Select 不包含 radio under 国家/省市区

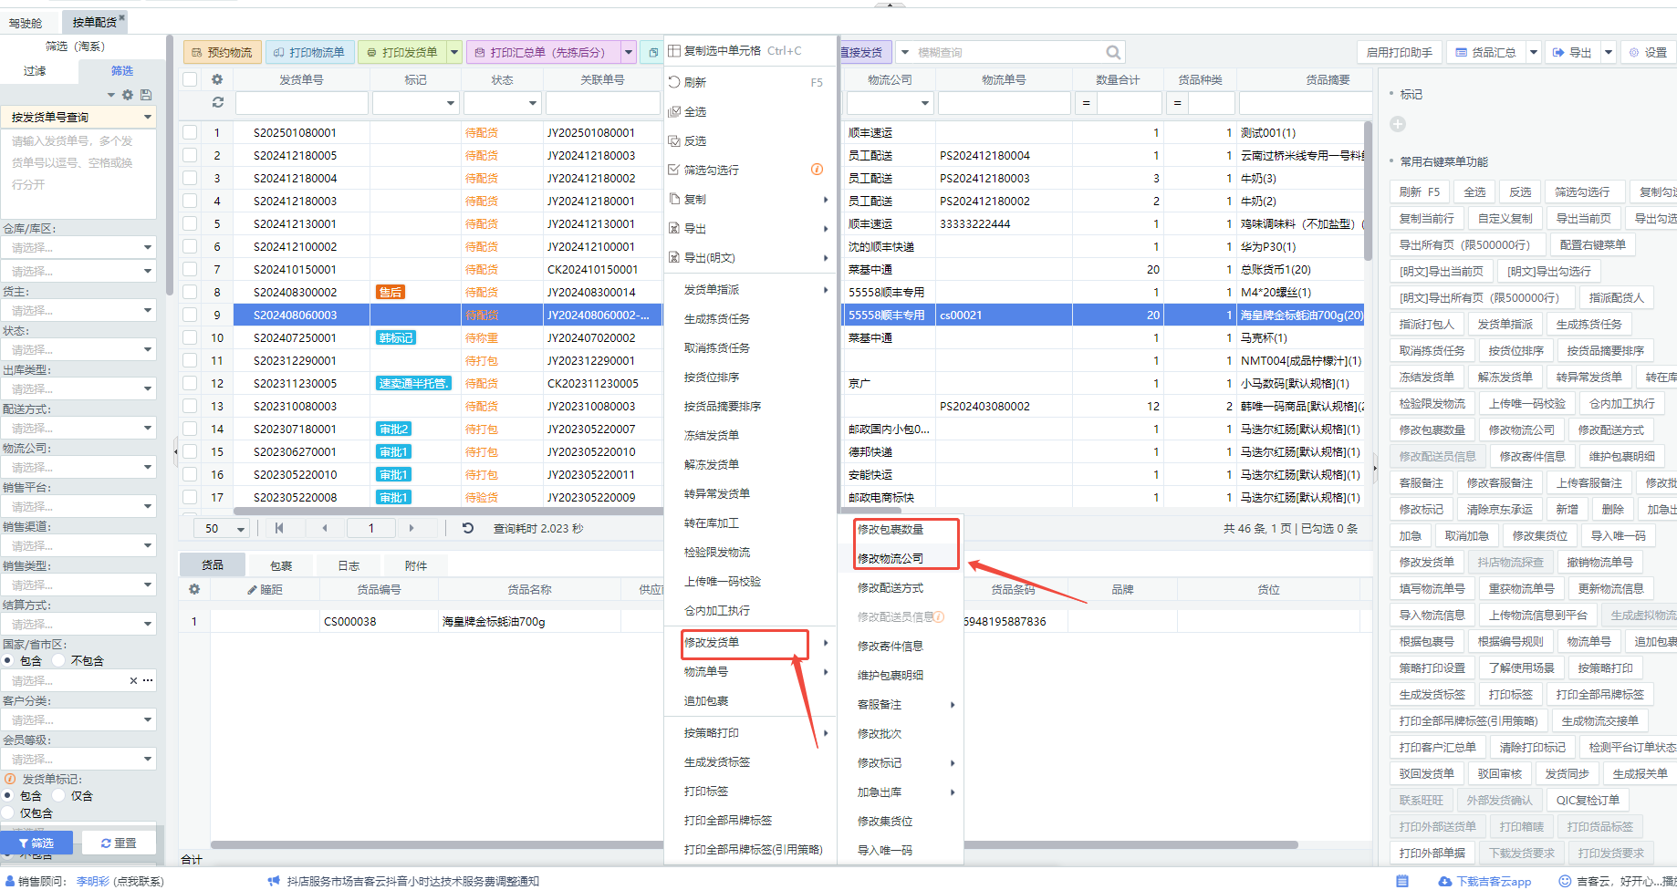59,660
